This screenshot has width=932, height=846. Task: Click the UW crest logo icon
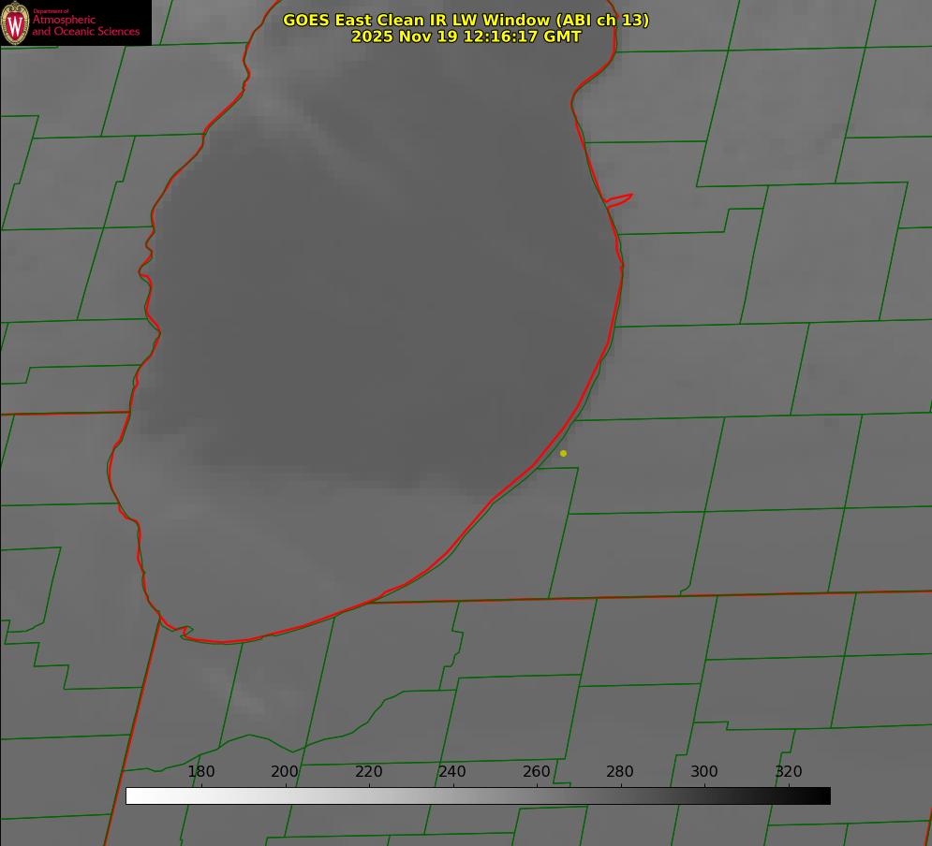pos(15,22)
